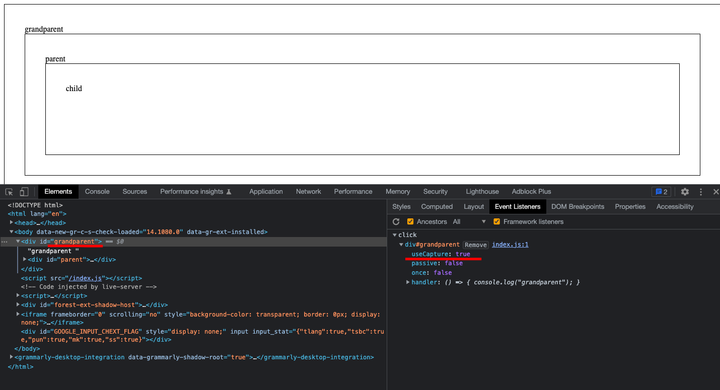
Task: Select the closing </html> tag line
Action: 21,367
